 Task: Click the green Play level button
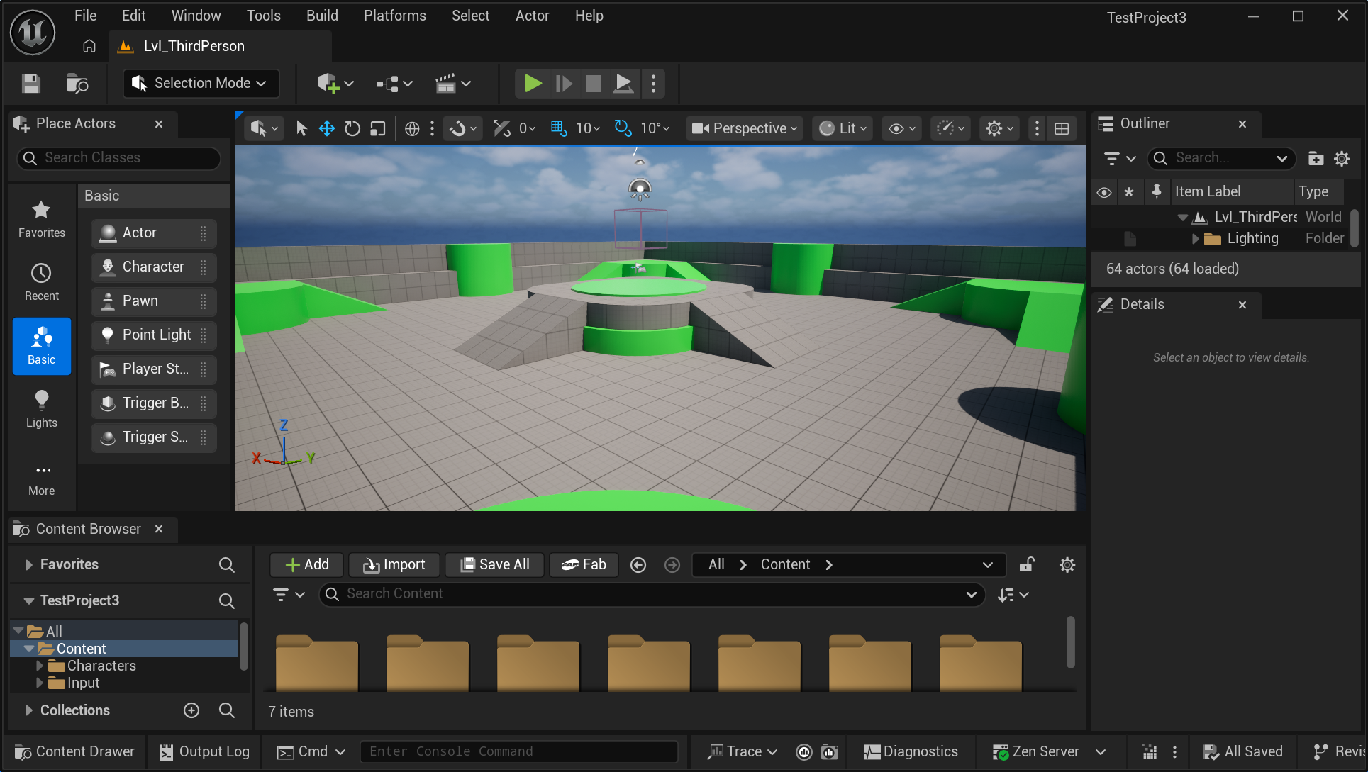tap(533, 84)
